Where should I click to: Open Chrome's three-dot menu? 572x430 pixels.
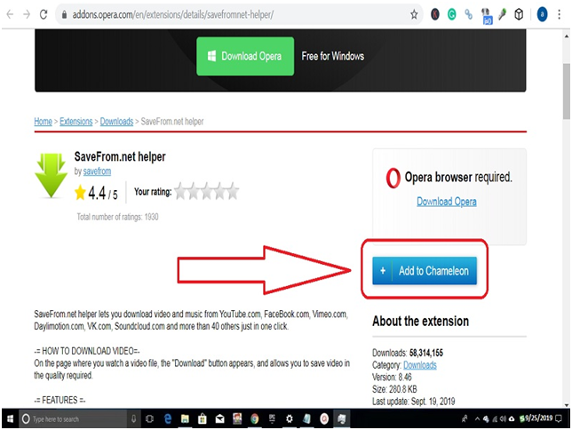(559, 14)
